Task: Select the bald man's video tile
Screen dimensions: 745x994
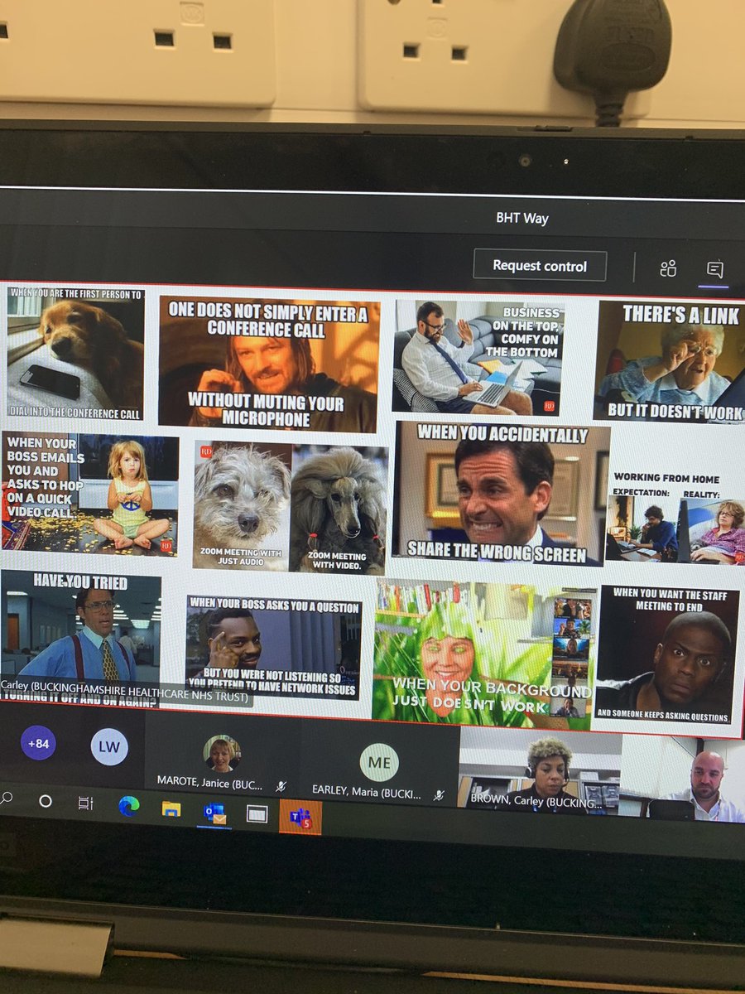Action: click(x=684, y=779)
